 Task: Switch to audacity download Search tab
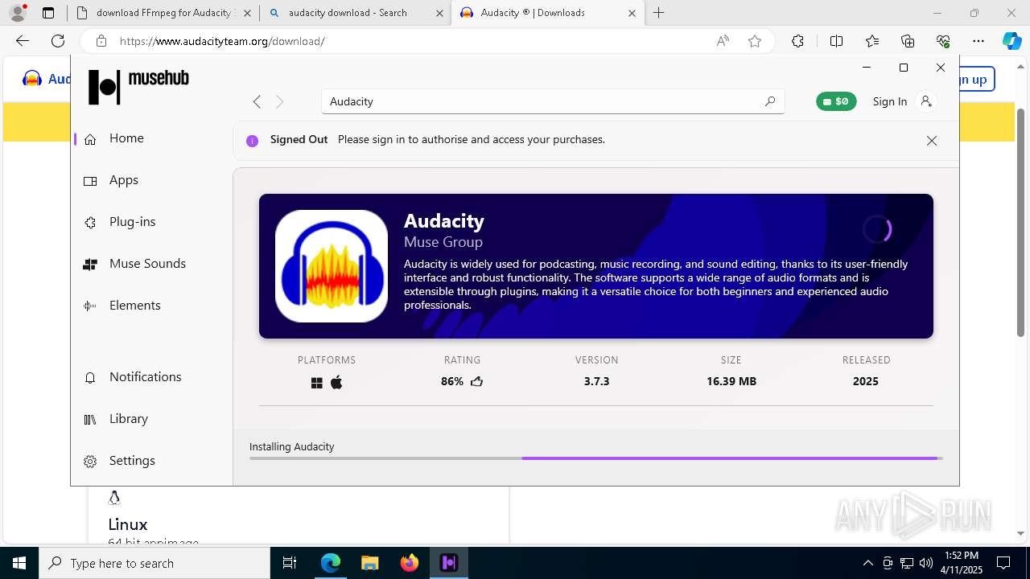355,13
